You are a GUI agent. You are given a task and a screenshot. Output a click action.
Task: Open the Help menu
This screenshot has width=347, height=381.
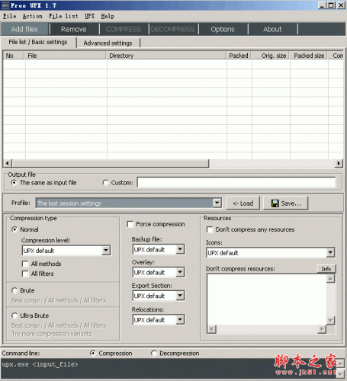tap(108, 16)
